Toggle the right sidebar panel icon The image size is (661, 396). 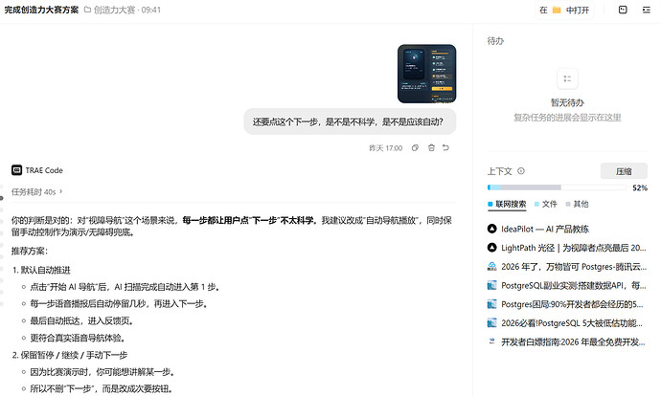pos(647,10)
